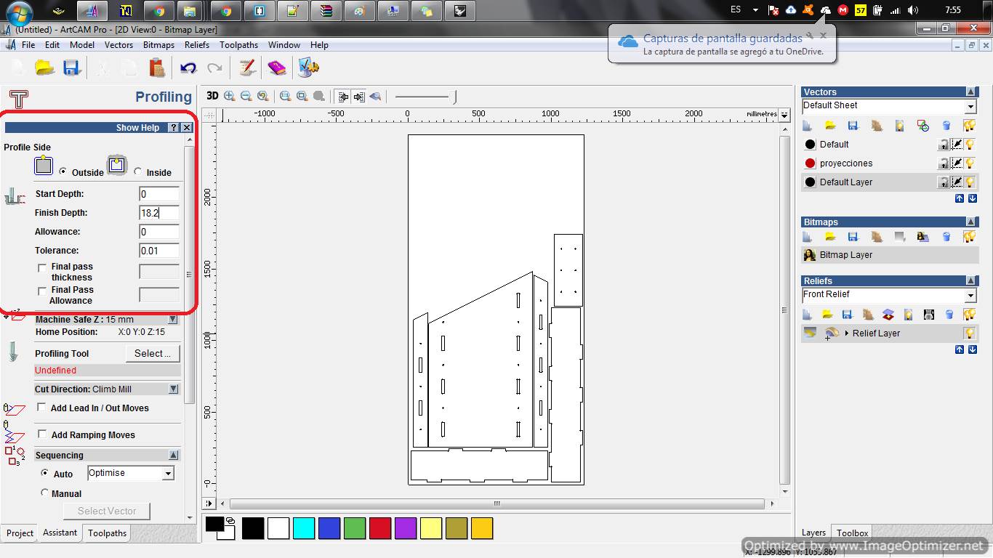Toggle all vector layers visibility lightbulbs icon
Screen dimensions: 993x558
tap(969, 126)
